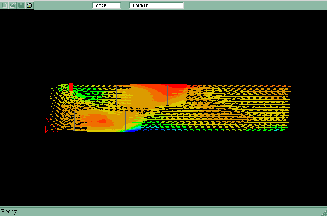Screen dimensions: 327x216
Task: Pick the blue contour region near floor
Action: pyautogui.click(x=138, y=128)
